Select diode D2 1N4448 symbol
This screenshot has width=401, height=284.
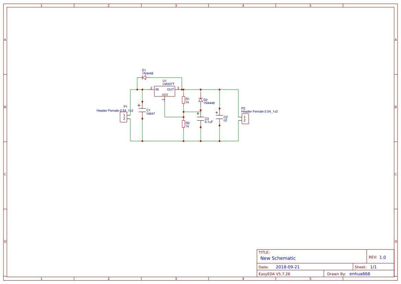coord(201,100)
